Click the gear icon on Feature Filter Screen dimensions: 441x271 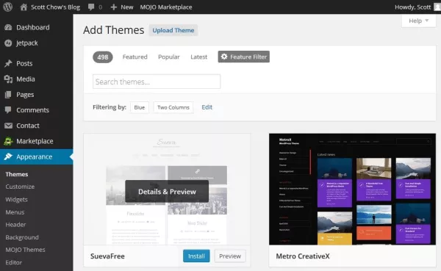pos(224,57)
